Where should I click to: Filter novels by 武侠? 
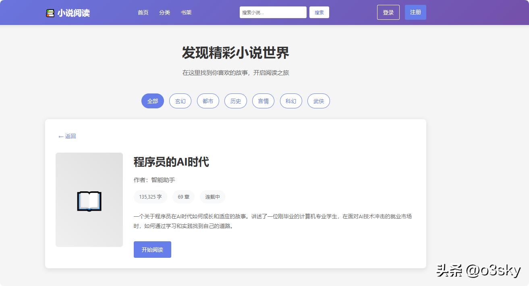pyautogui.click(x=318, y=101)
